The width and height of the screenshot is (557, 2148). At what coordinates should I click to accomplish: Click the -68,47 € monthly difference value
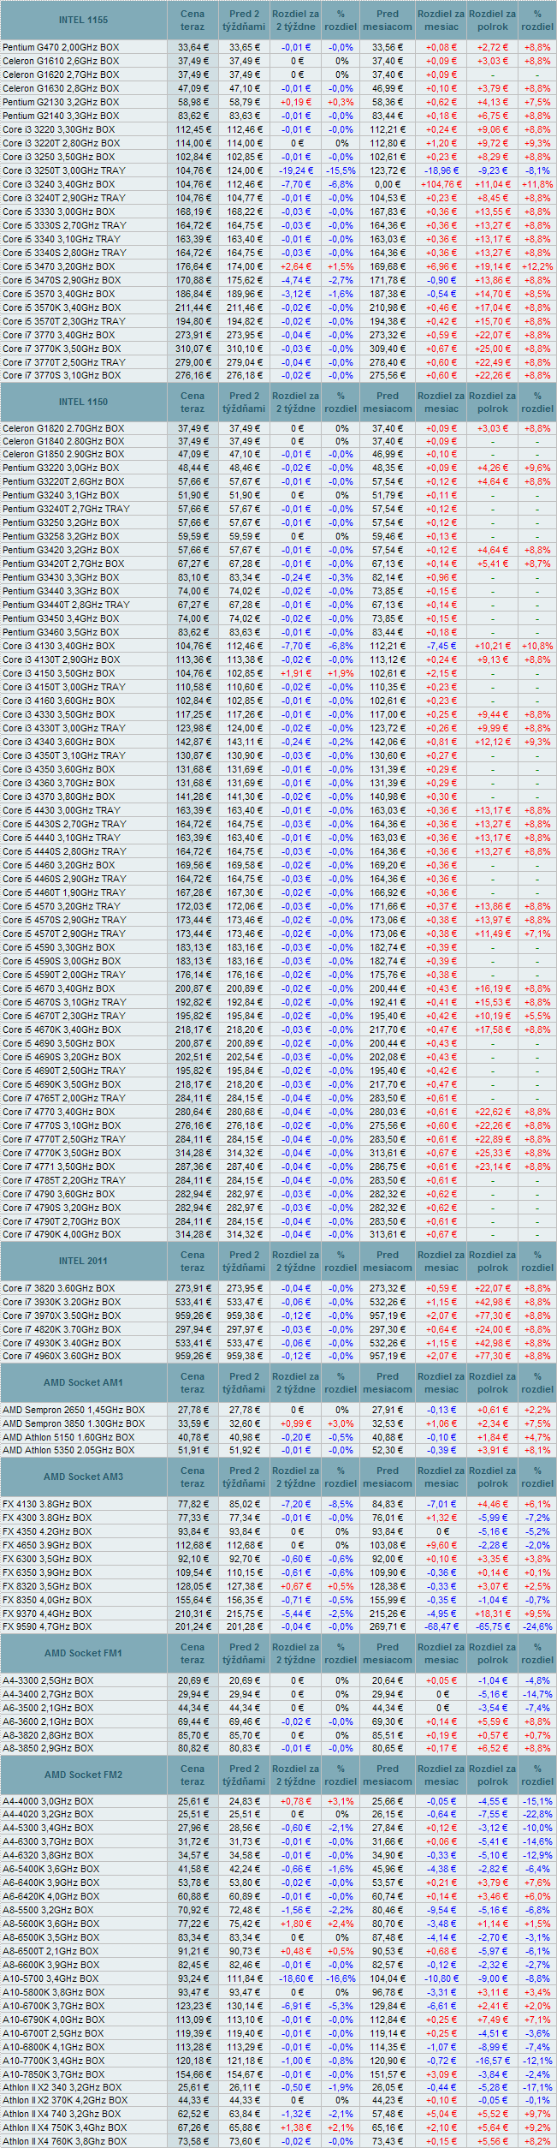[x=441, y=1627]
